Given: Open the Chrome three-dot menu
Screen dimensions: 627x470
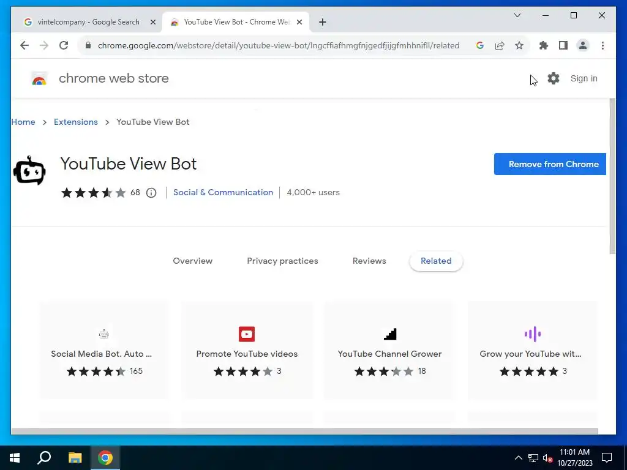Looking at the screenshot, I should pos(603,45).
